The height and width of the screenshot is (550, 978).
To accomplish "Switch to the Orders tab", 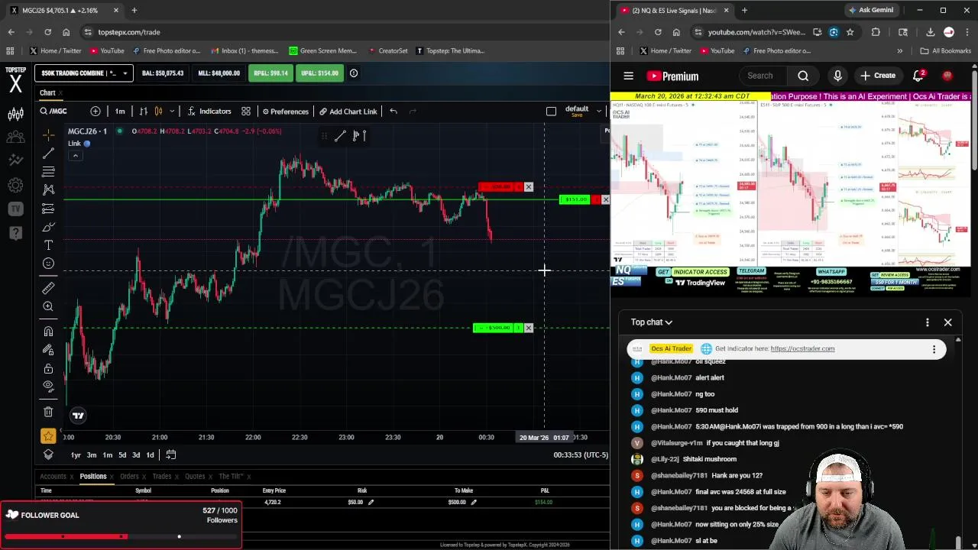I will pyautogui.click(x=129, y=477).
